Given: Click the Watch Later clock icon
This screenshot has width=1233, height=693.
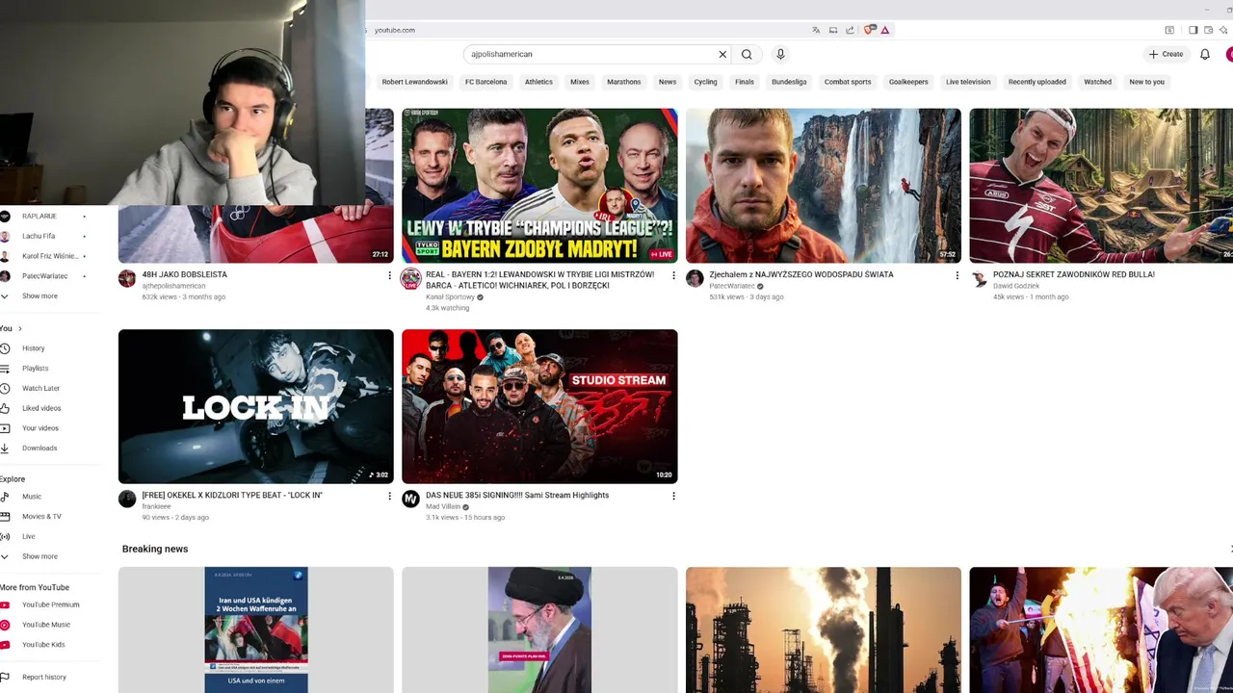Looking at the screenshot, I should click(x=5, y=388).
